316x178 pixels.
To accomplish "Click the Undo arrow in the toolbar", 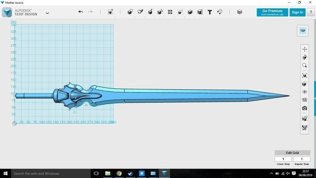I will pos(81,12).
